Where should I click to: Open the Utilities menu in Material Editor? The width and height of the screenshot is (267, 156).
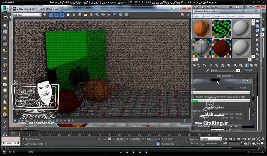241,16
